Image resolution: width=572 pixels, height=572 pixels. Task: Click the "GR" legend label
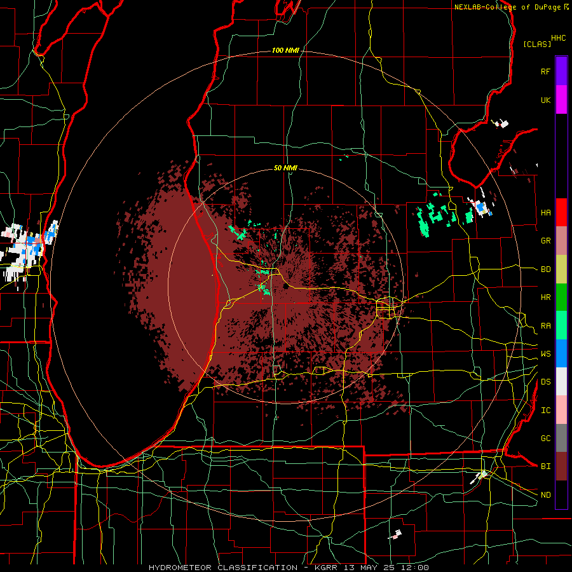(x=546, y=241)
